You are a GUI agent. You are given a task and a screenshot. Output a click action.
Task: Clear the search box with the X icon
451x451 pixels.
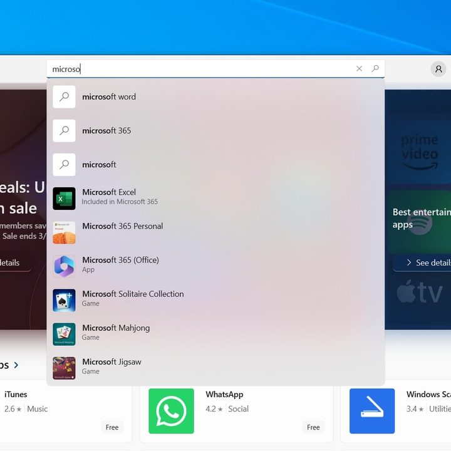tap(359, 68)
